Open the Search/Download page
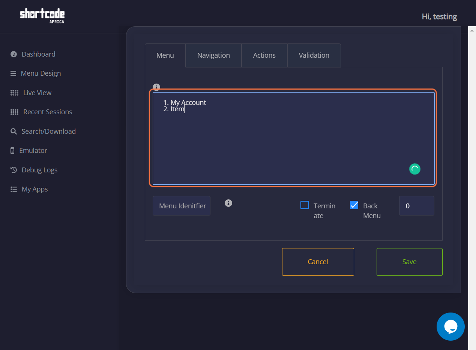Image resolution: width=476 pixels, height=350 pixels. point(48,132)
